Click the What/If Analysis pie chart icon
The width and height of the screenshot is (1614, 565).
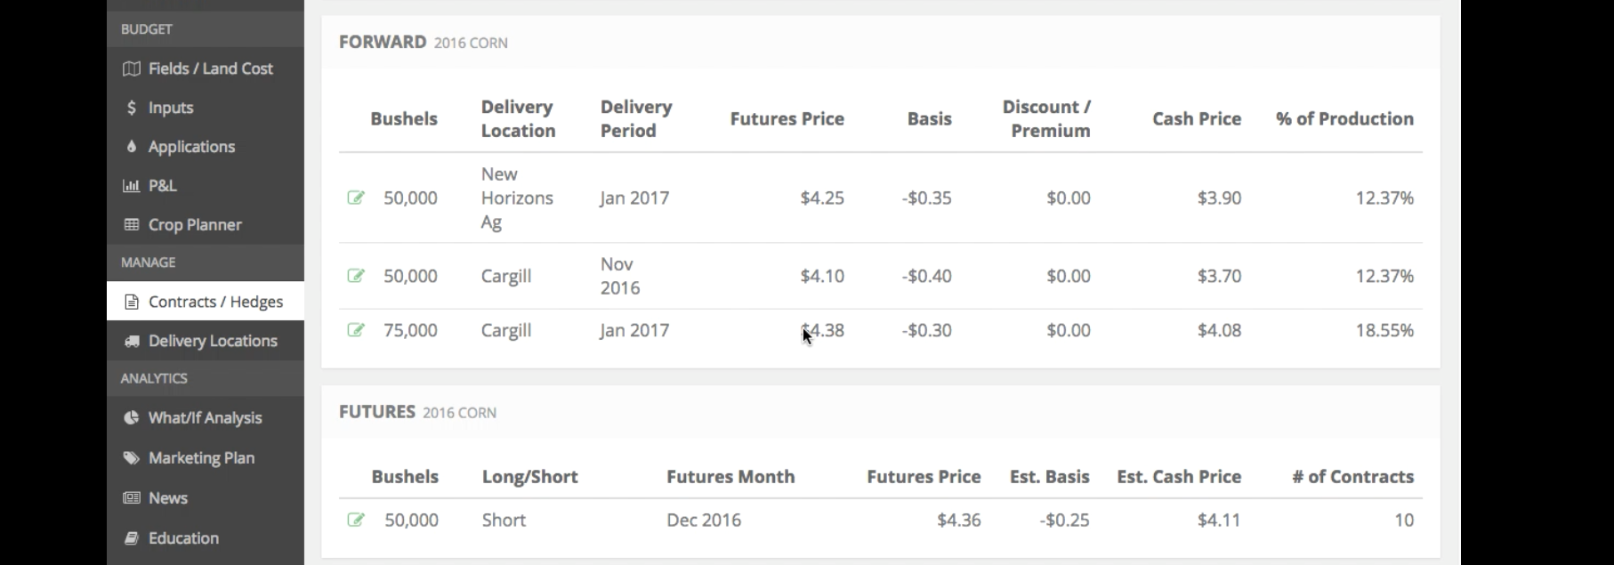point(131,418)
